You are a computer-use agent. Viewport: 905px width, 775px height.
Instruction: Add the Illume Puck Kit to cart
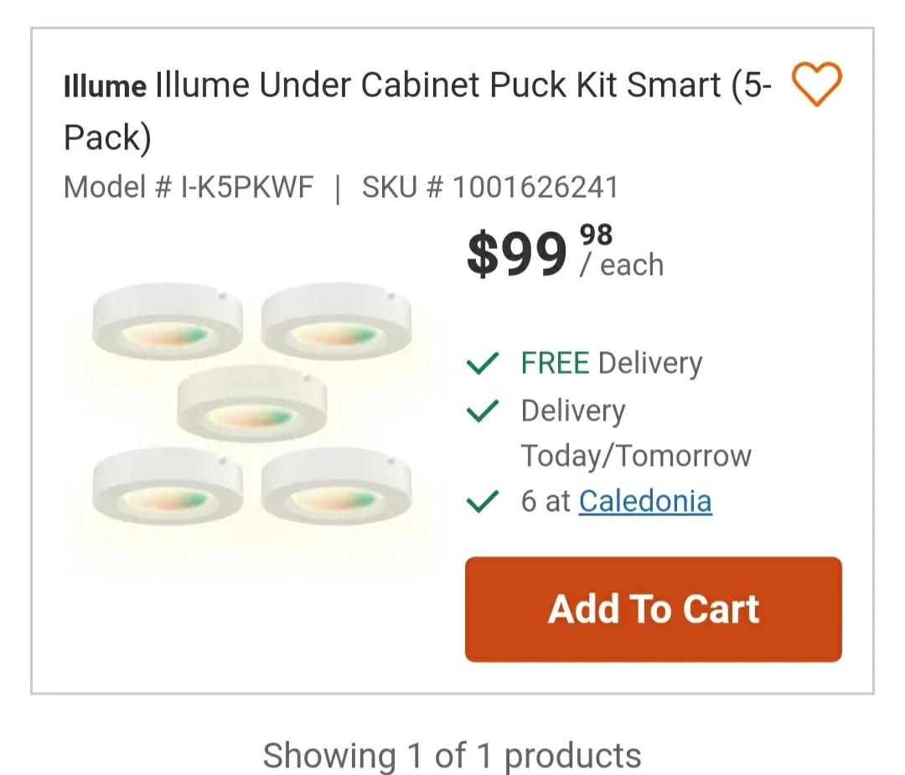(654, 609)
